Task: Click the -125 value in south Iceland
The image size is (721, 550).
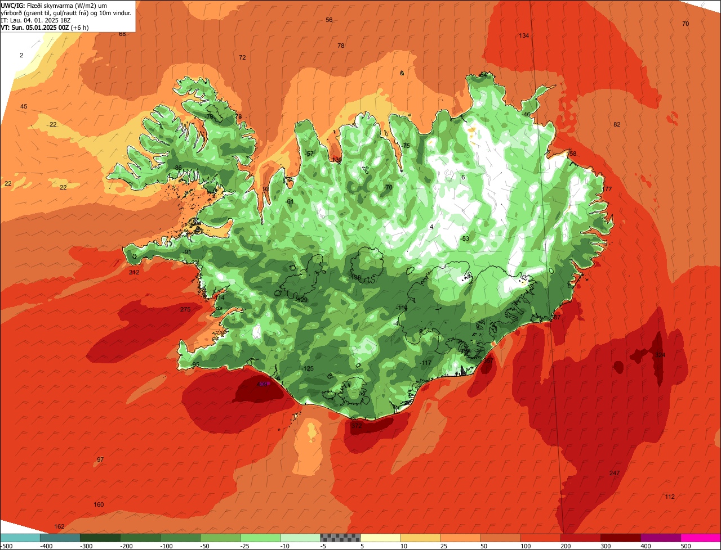Action: [x=308, y=368]
